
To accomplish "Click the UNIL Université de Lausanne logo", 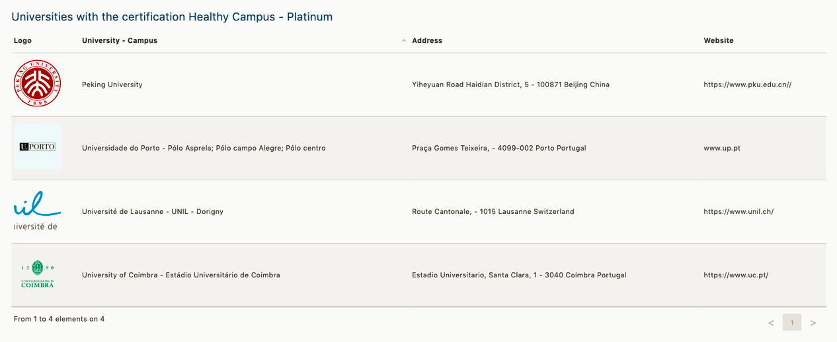I will point(38,211).
